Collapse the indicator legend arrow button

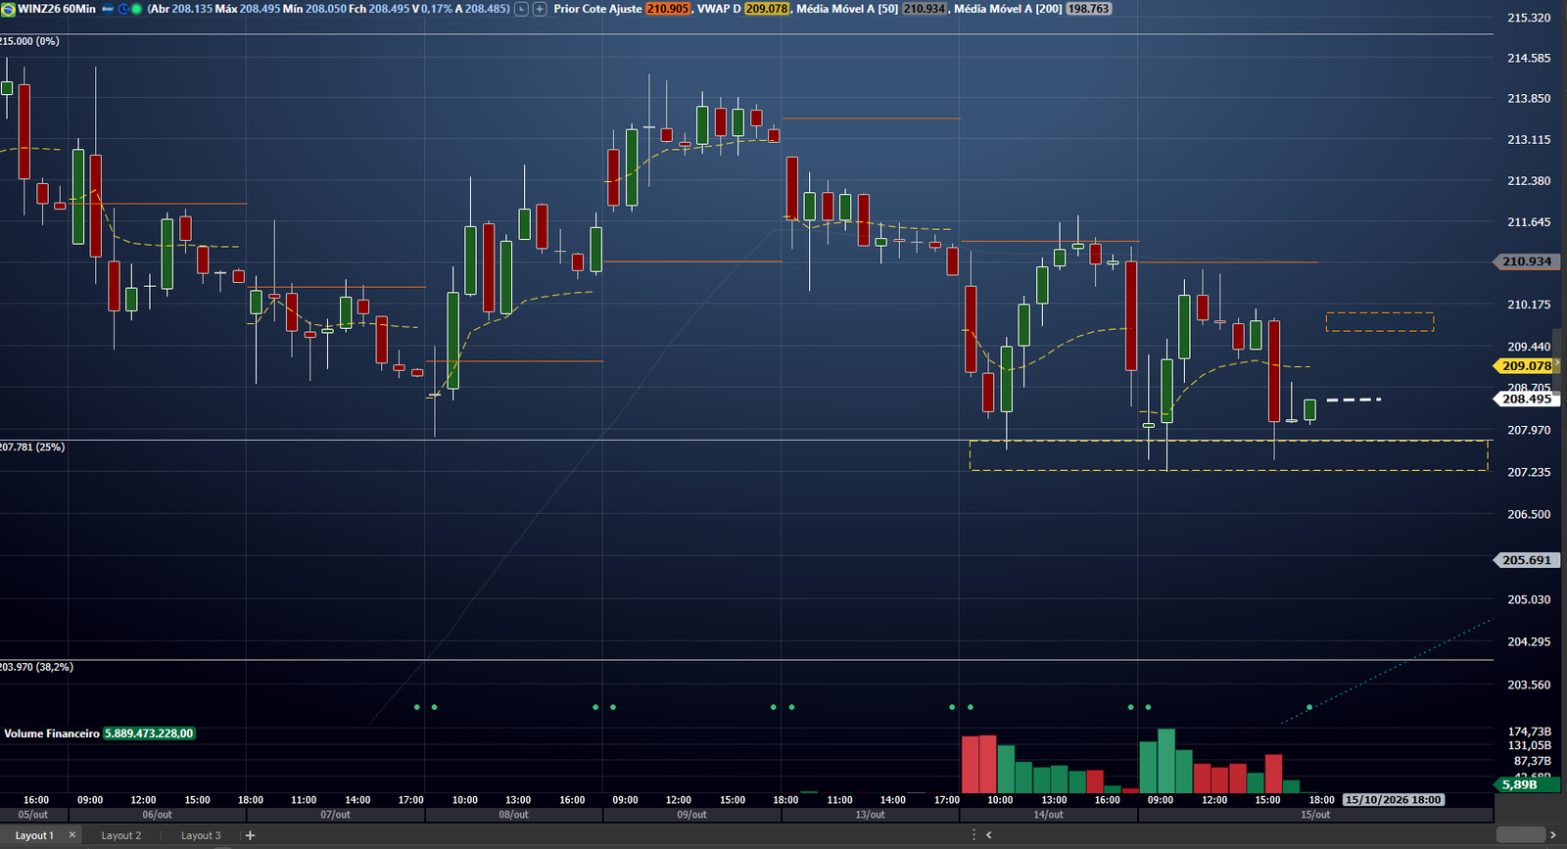pyautogui.click(x=522, y=9)
